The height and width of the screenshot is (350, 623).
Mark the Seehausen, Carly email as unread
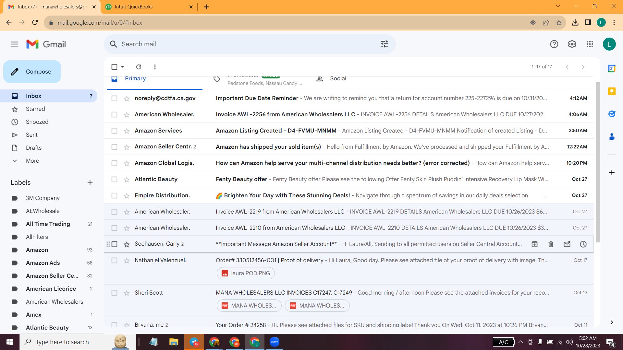(x=567, y=244)
